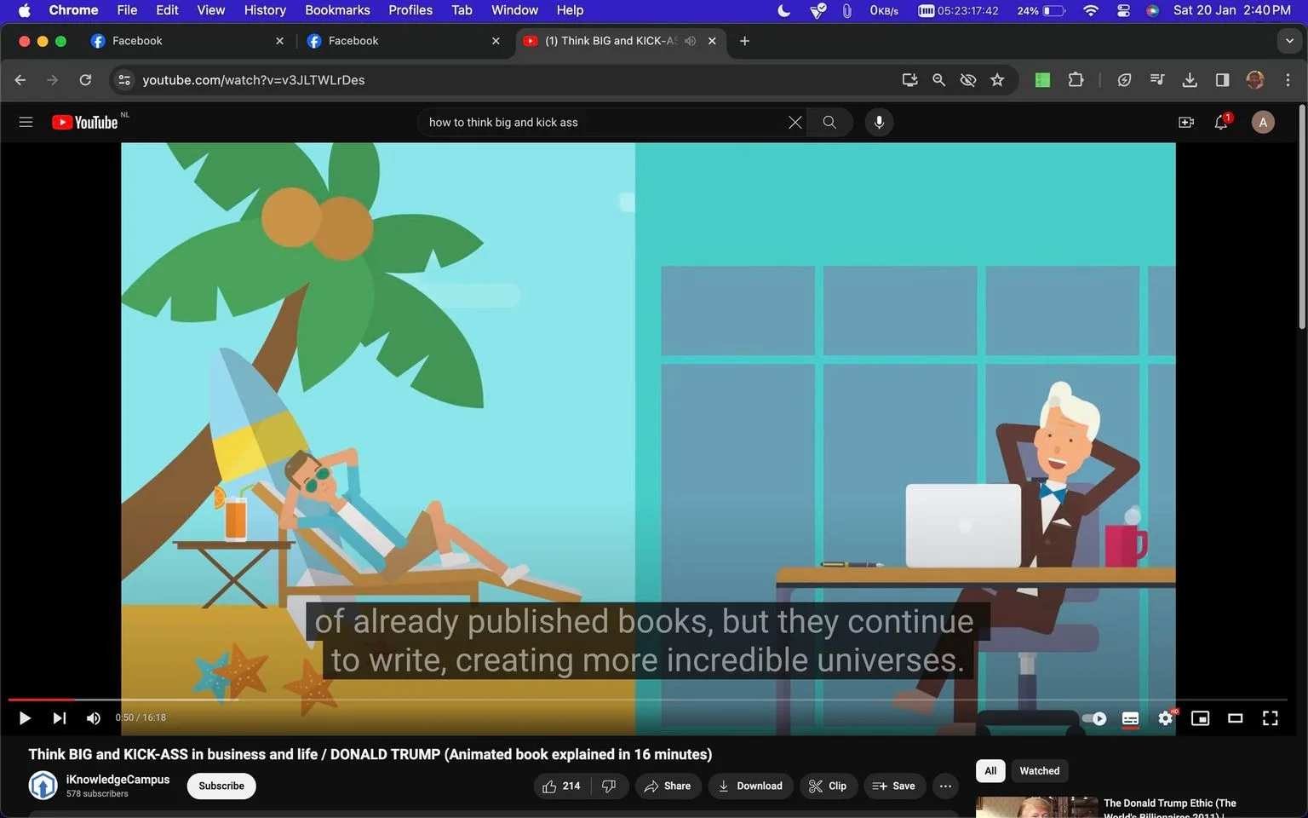Toggle subtitles with the closed captions button
Screen dimensions: 1308x818
1130,718
